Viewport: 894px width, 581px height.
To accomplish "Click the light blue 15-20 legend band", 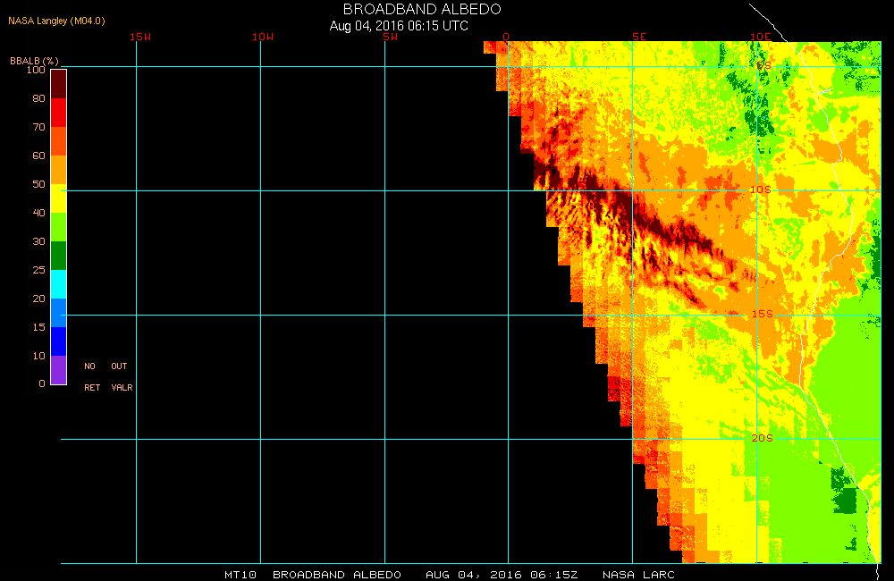I will pos(59,313).
